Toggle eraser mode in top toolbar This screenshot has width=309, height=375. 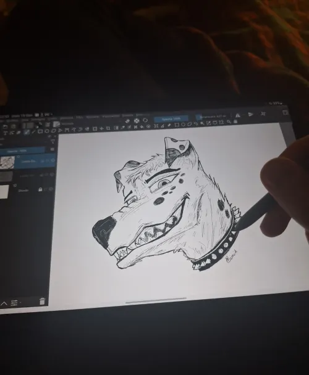[127, 121]
